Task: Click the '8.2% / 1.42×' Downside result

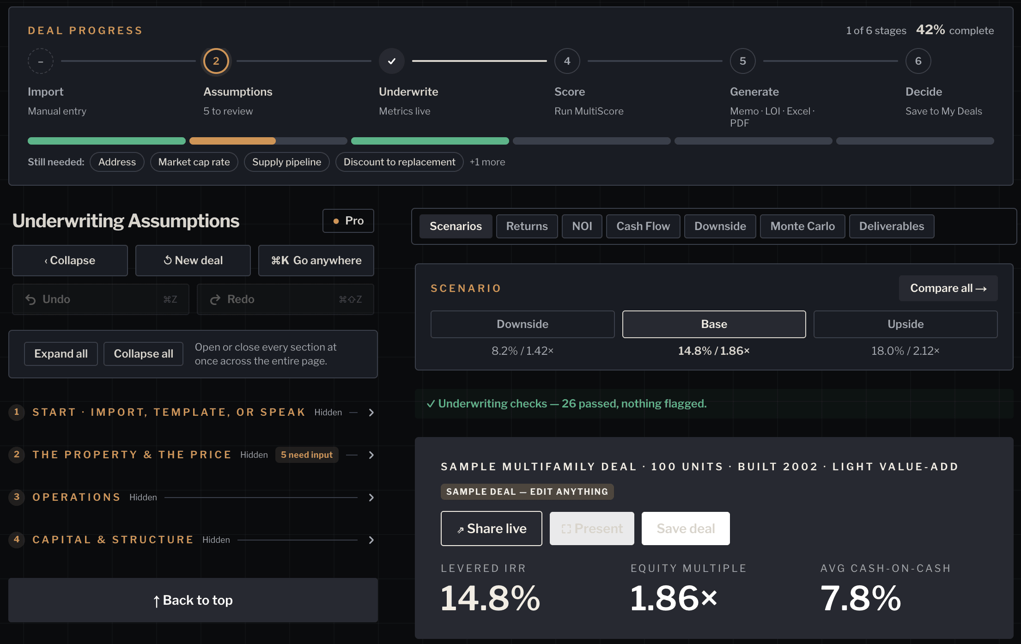Action: coord(523,351)
